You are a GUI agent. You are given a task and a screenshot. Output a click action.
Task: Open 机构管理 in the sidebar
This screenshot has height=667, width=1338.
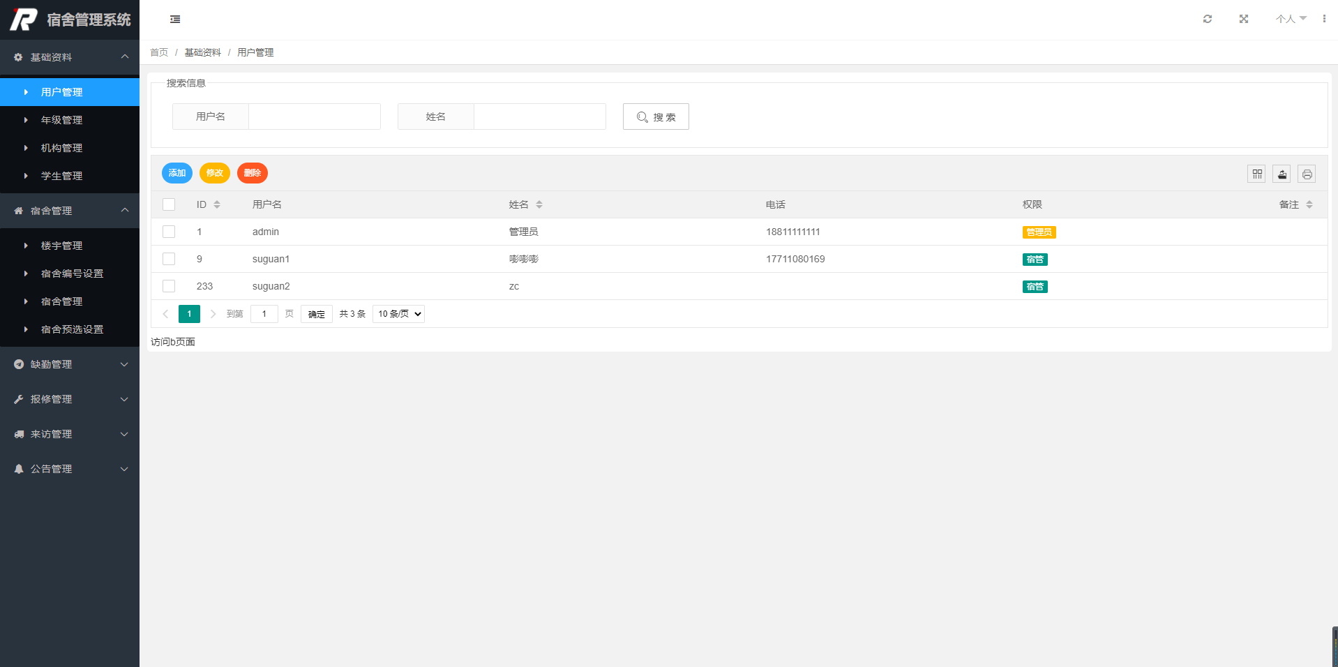coord(70,148)
